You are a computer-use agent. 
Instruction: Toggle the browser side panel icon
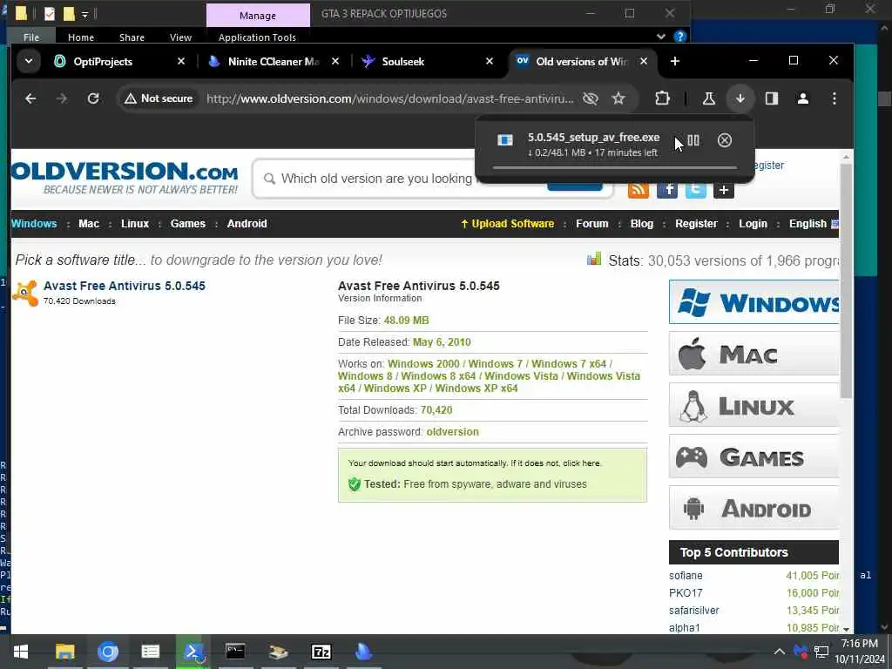pos(772,98)
